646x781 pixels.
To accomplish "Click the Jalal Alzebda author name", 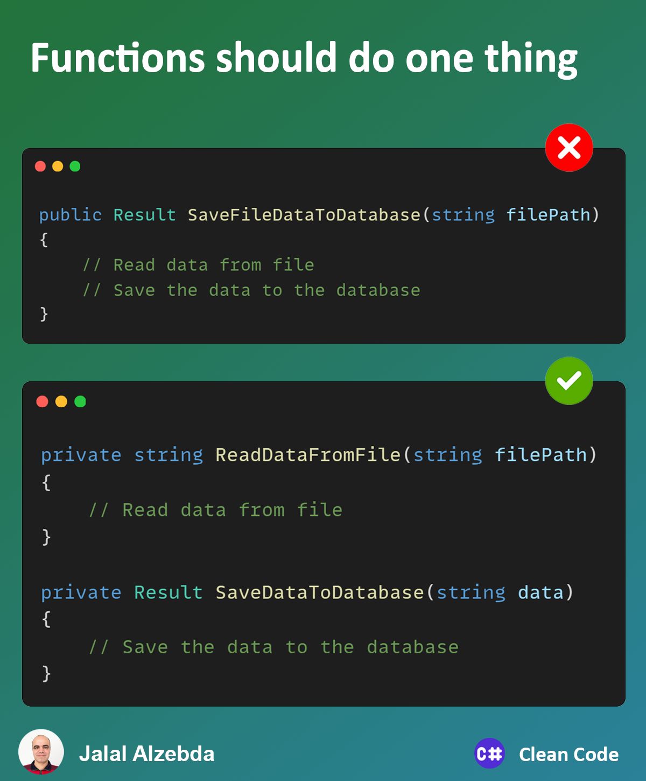I will (x=147, y=754).
